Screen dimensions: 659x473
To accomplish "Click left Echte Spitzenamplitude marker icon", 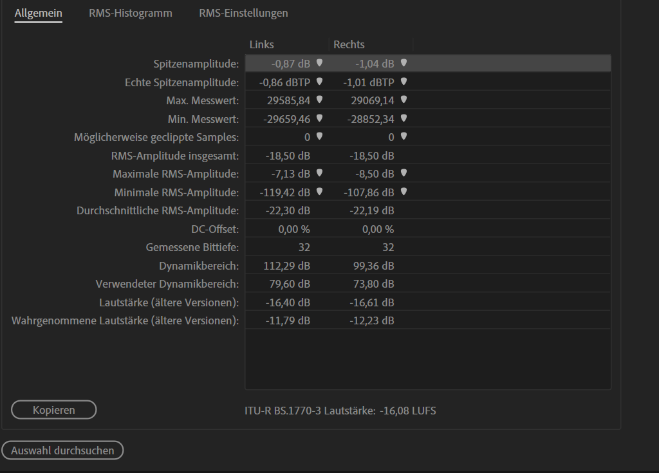I will 319,82.
